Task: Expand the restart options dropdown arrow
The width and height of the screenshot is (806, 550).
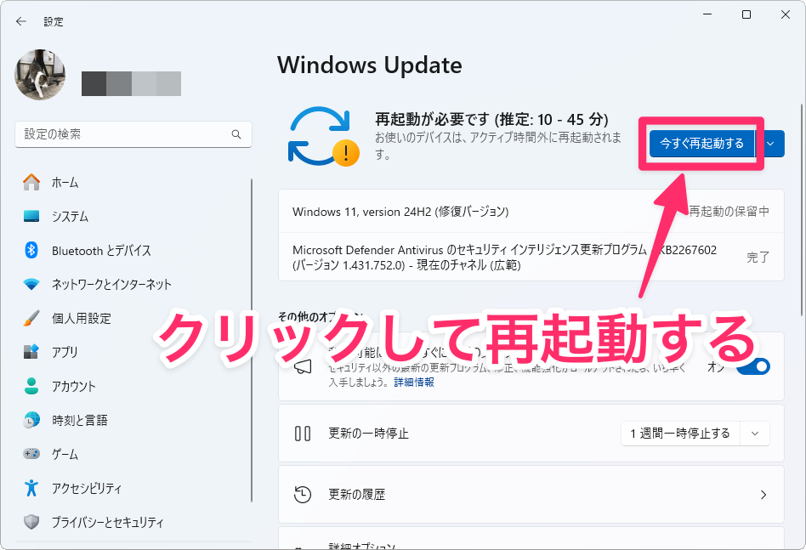Action: click(770, 144)
